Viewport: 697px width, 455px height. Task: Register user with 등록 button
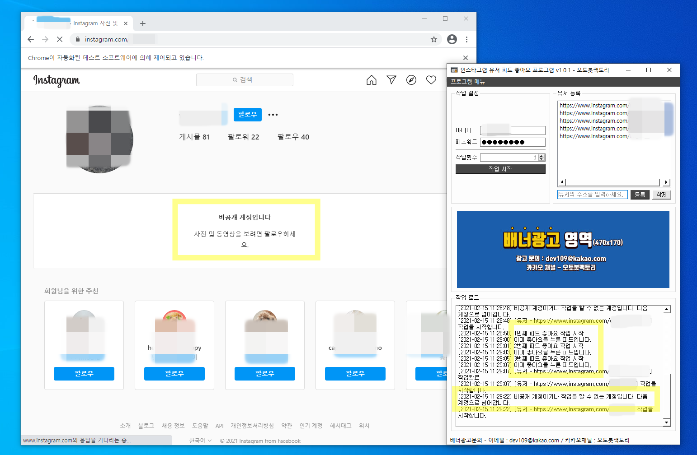(640, 195)
